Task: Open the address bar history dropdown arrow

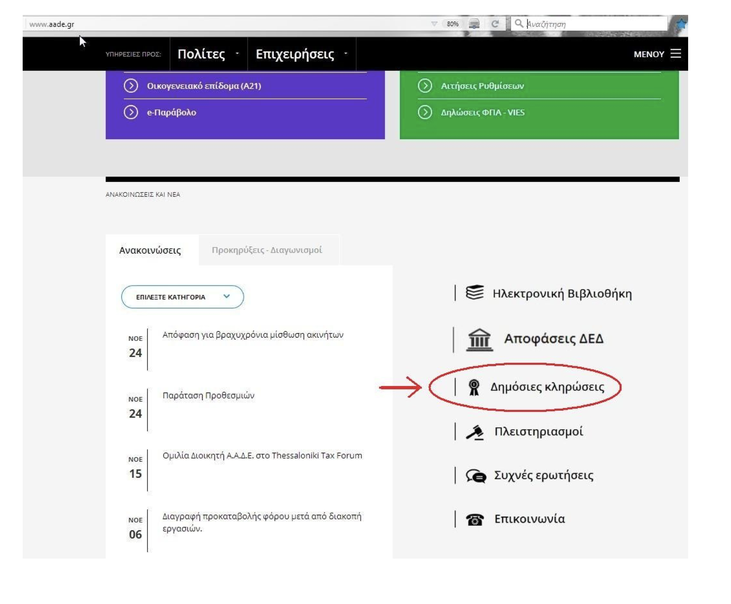Action: pyautogui.click(x=434, y=24)
